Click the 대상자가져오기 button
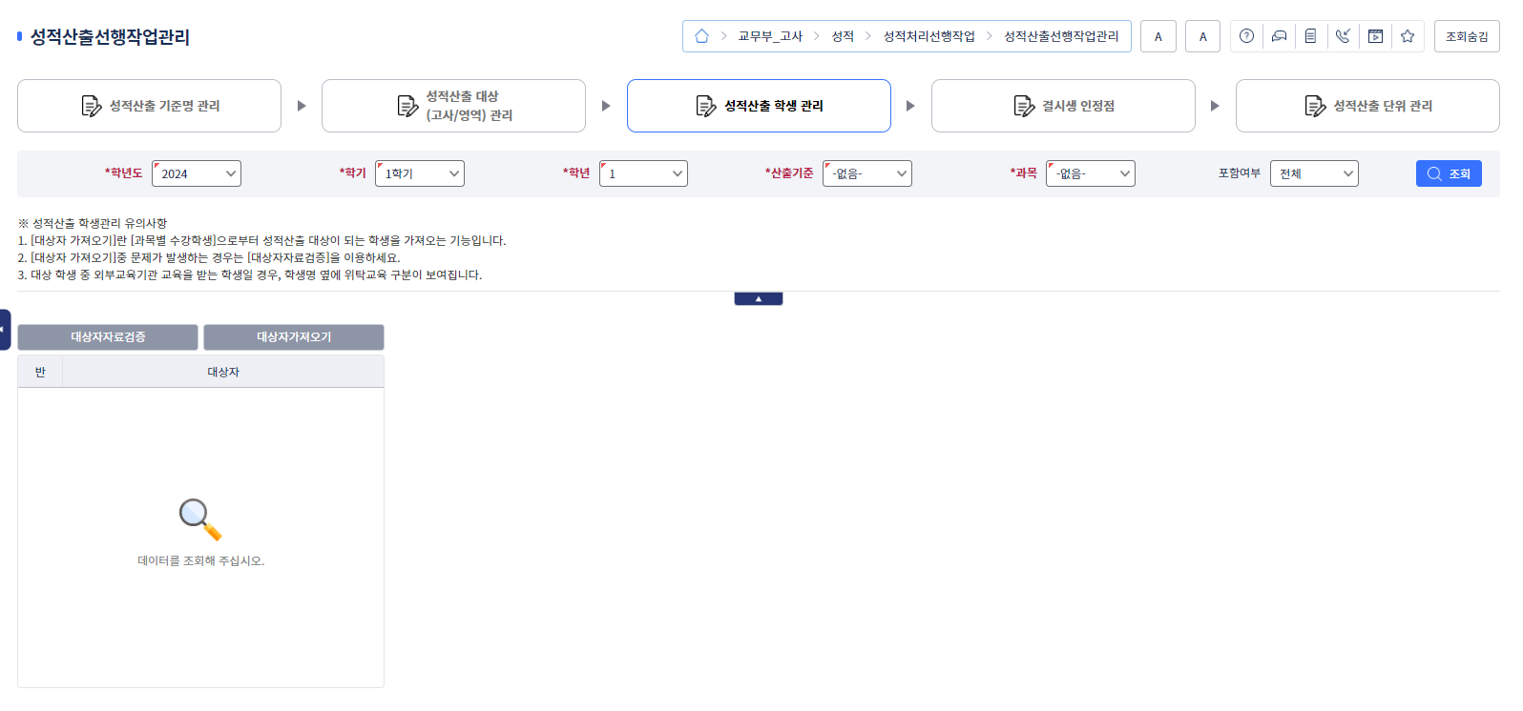This screenshot has width=1523, height=711. point(294,337)
